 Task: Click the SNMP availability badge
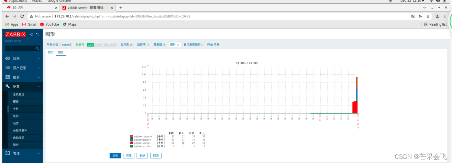point(98,45)
